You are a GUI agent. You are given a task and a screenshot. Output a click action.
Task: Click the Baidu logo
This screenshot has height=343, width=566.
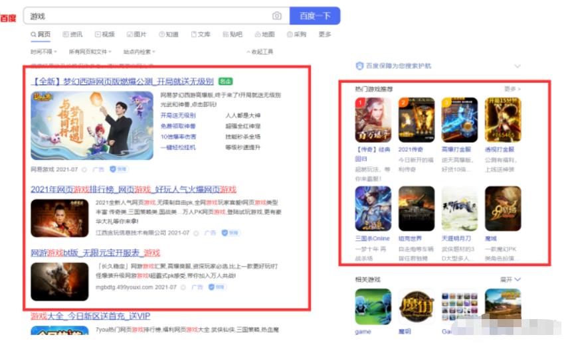point(9,18)
